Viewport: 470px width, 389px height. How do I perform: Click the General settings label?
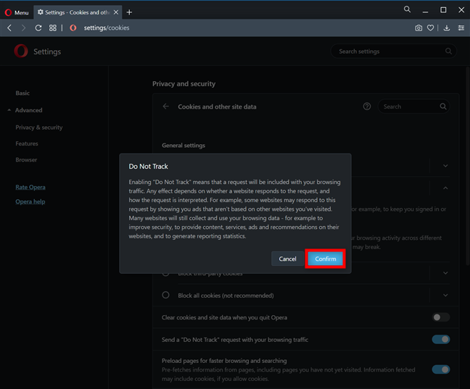click(x=184, y=146)
